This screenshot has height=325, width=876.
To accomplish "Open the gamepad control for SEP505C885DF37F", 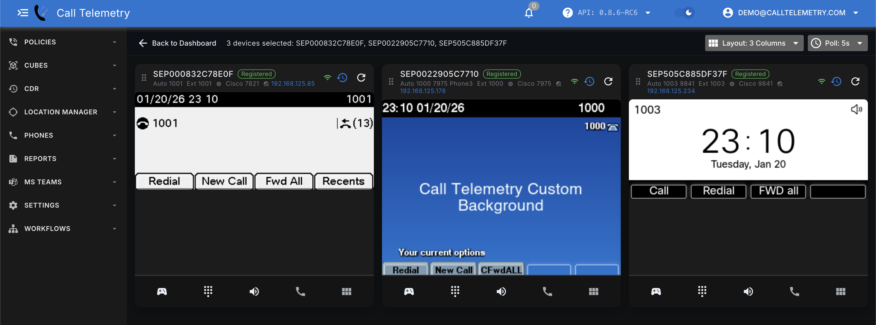I will click(656, 292).
